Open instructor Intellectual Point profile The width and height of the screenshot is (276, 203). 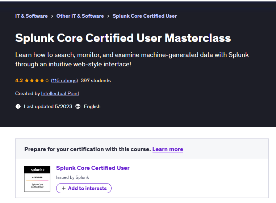60,94
